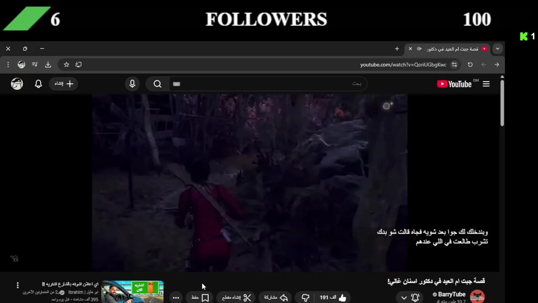Open the YouTube notifications bell
538x303 pixels.
pyautogui.click(x=38, y=84)
